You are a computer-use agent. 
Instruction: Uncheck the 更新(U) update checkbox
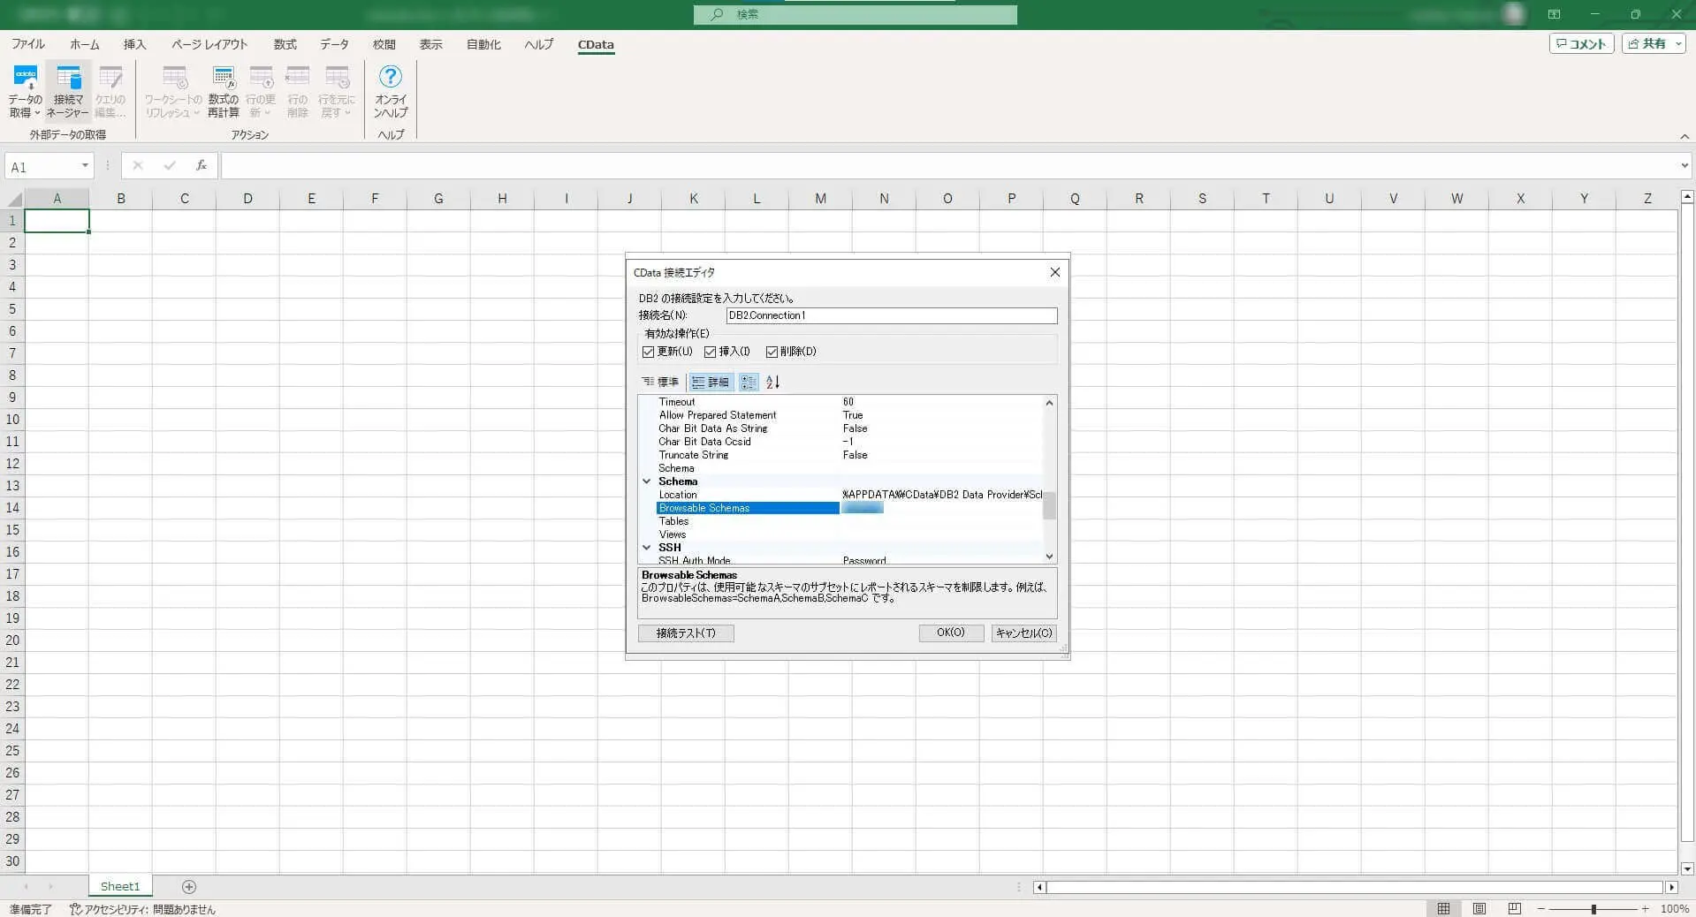tap(649, 352)
